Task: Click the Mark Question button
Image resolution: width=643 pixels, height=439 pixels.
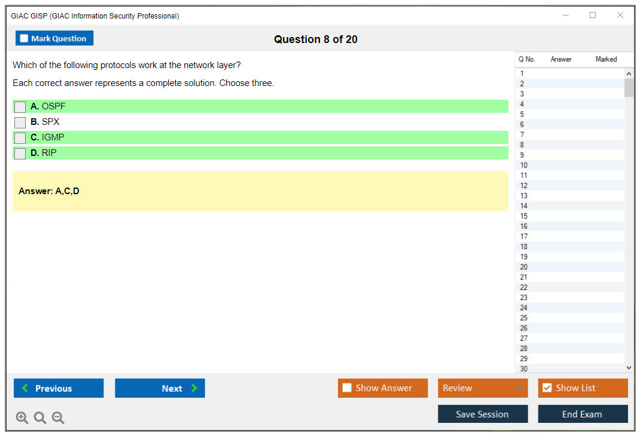Action: [54, 38]
